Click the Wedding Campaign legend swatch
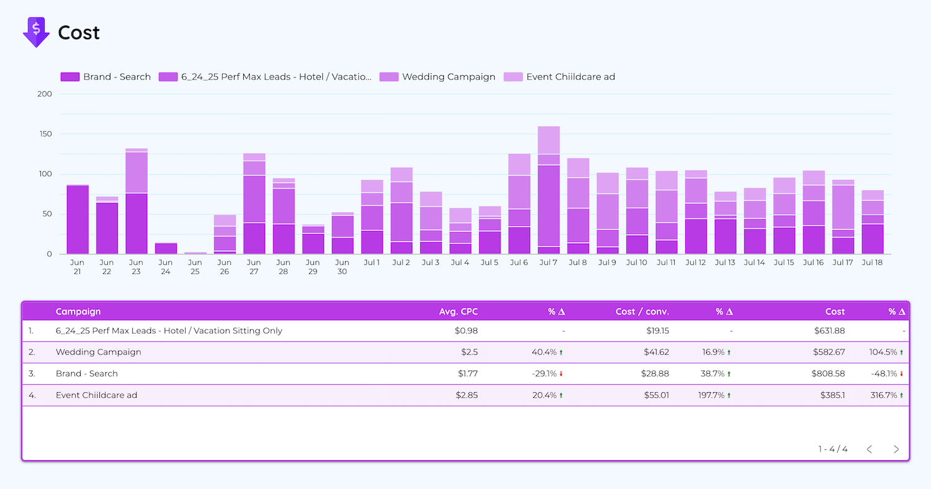This screenshot has width=931, height=489. pyautogui.click(x=389, y=77)
